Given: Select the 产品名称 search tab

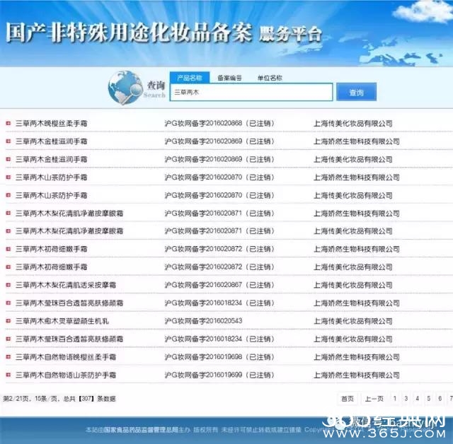Looking at the screenshot, I should coord(189,78).
